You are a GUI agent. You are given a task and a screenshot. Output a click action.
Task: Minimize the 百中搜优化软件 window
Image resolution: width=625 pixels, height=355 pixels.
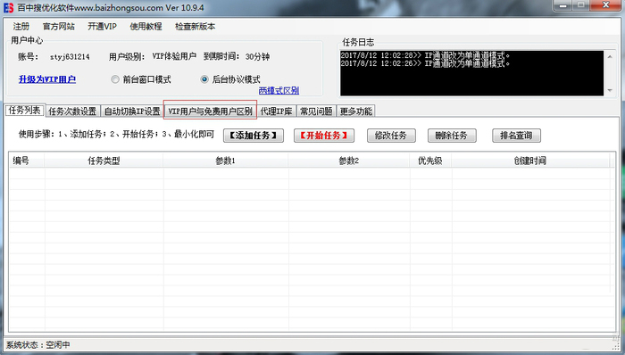563,5
